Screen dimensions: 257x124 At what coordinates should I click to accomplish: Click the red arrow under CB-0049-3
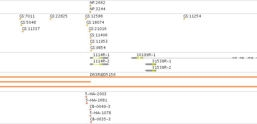tap(91, 110)
